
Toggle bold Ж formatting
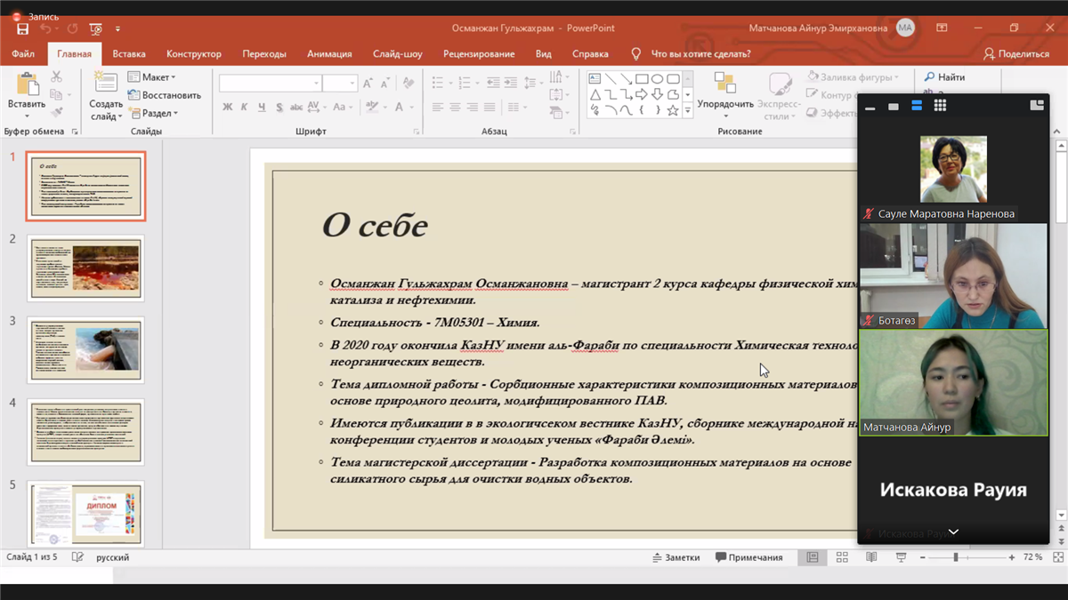click(227, 108)
